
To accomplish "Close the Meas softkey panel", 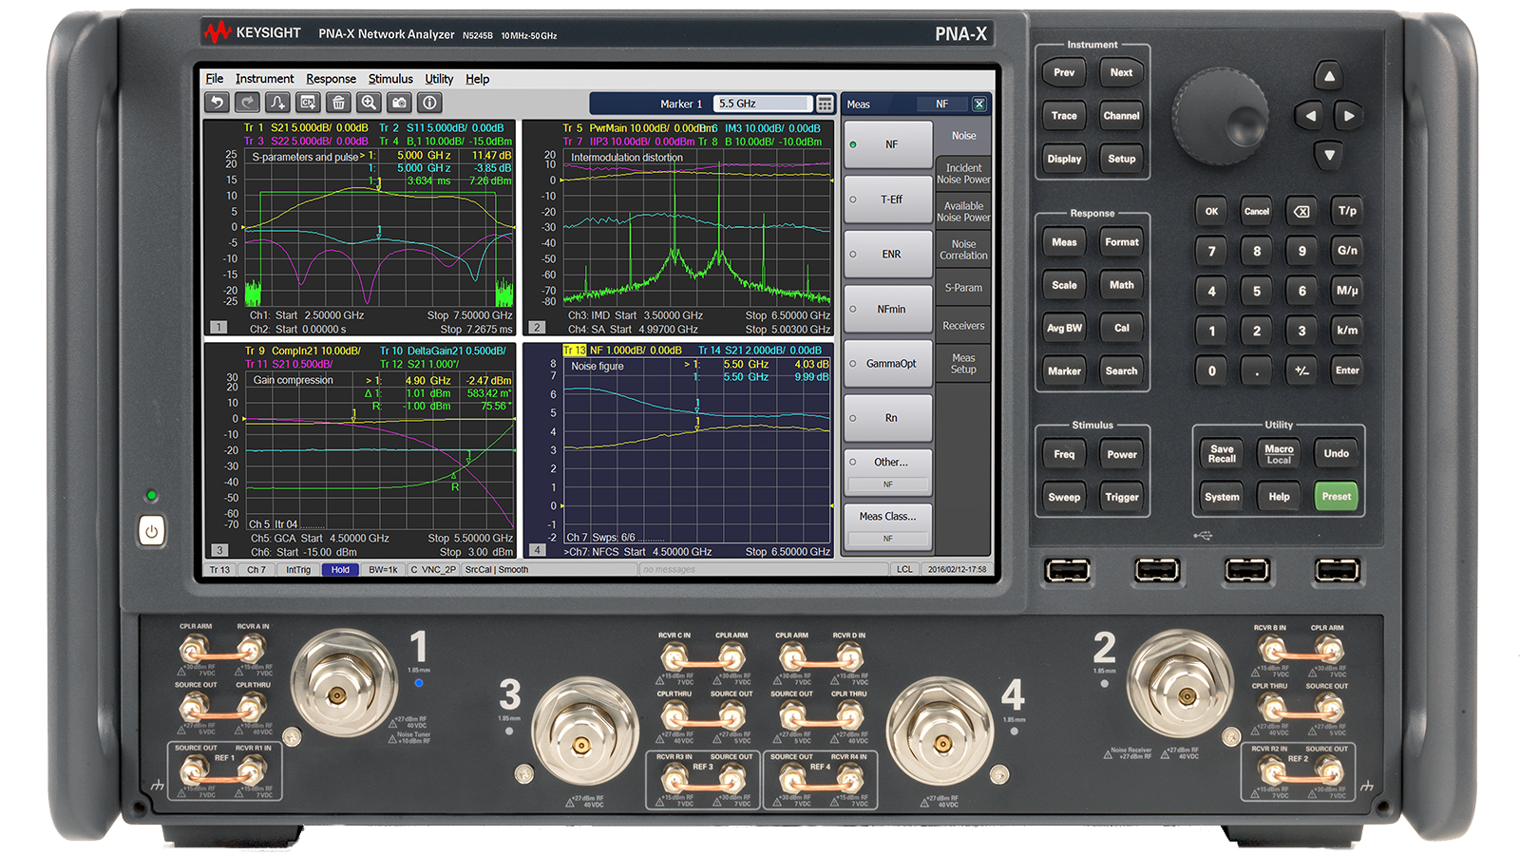I will [979, 104].
